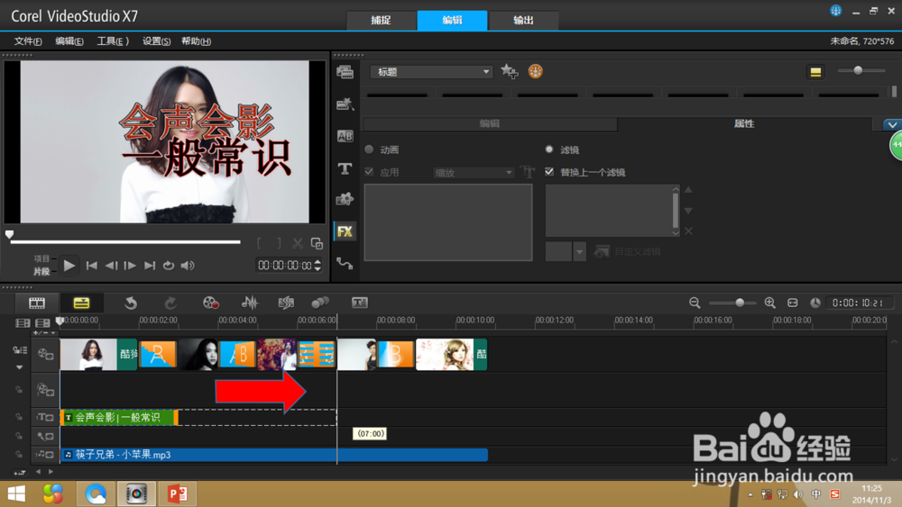
Task: Step to the previous frame
Action: point(111,266)
